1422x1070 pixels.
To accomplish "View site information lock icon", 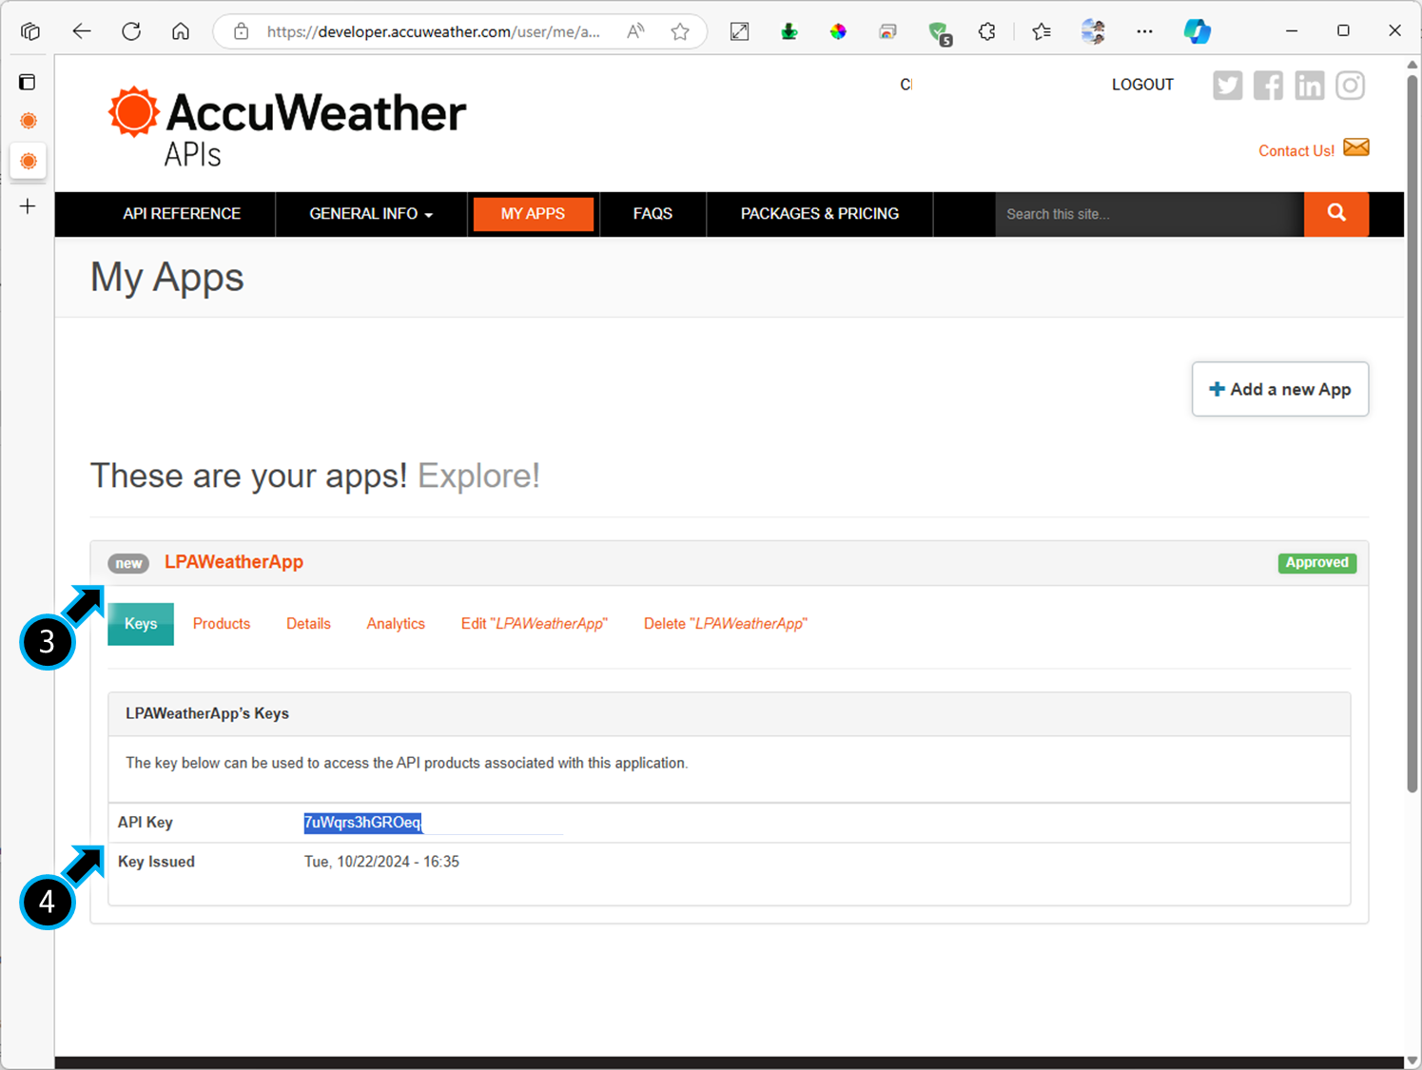I will coord(242,31).
